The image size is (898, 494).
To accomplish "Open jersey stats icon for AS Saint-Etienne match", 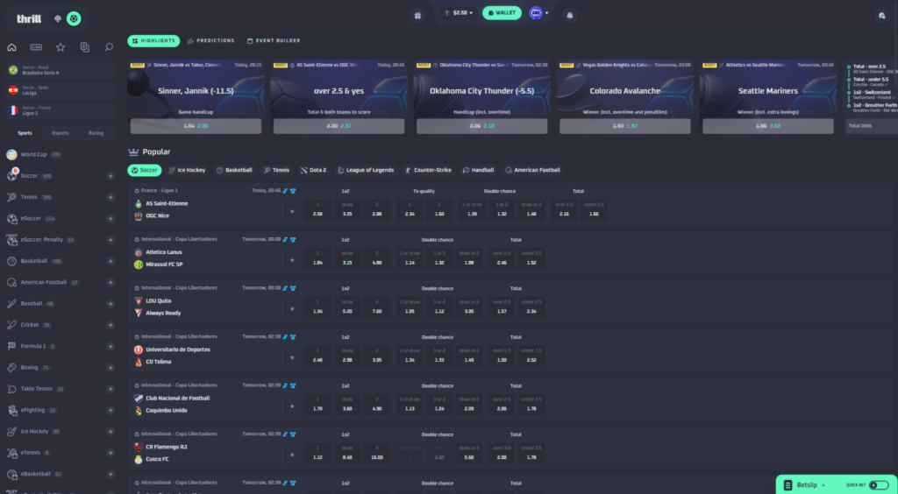I will pyautogui.click(x=293, y=191).
